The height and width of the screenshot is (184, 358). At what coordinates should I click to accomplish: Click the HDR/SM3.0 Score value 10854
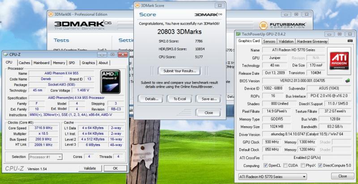click(x=200, y=49)
